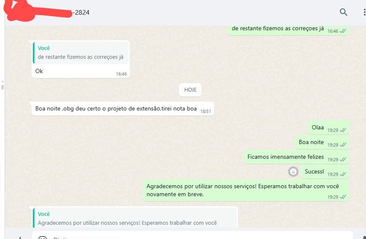Select the "Agradecemos por utilizar nossos serviços" sent bubble
The width and height of the screenshot is (366, 239).
point(246,190)
